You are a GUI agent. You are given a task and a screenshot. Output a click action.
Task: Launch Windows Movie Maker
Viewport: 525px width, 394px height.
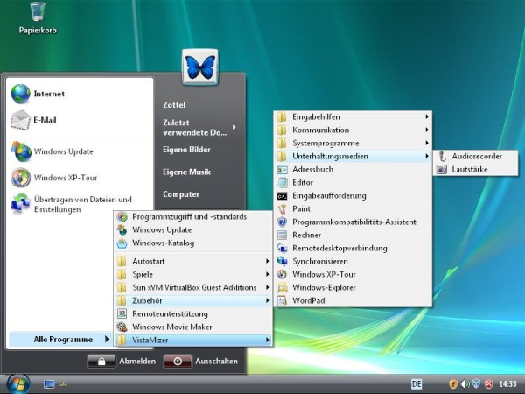171,327
